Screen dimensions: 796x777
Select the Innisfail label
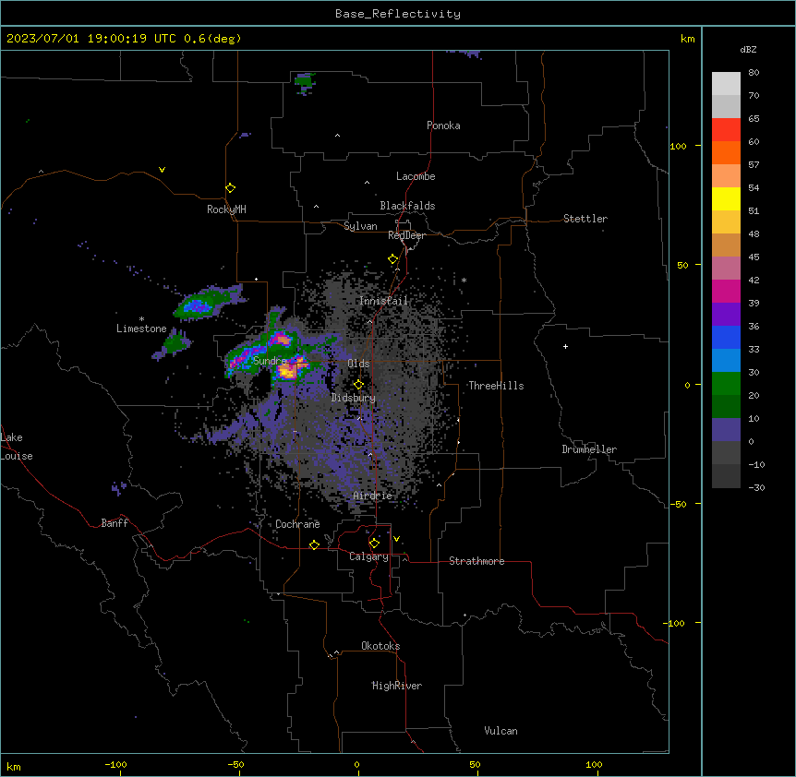click(x=383, y=301)
